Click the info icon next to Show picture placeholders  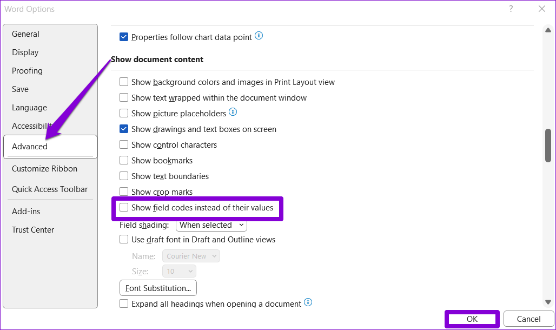pos(233,112)
